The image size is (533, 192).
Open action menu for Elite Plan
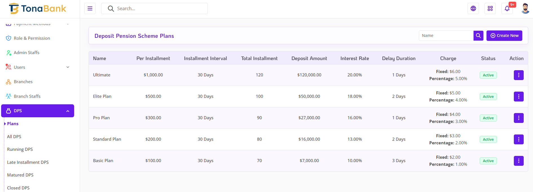(518, 96)
